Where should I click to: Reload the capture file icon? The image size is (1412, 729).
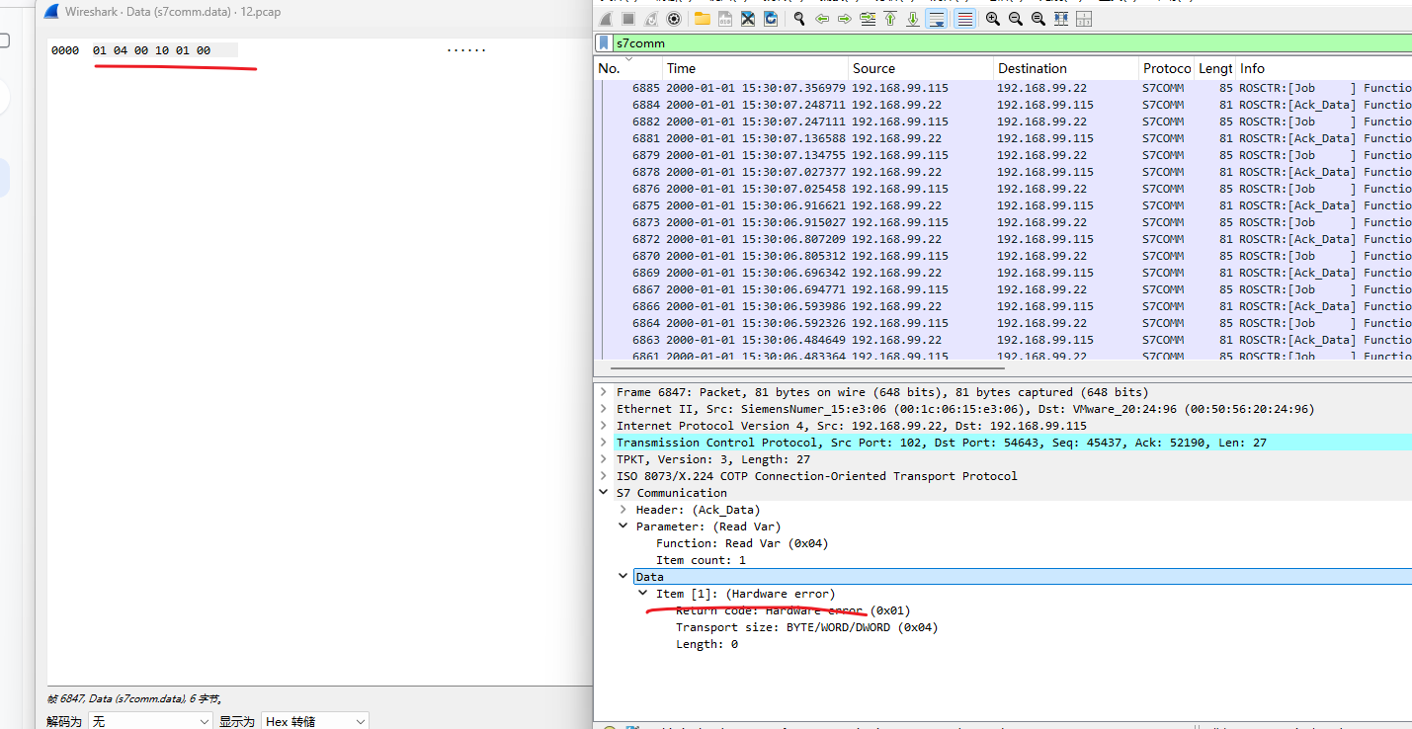point(771,19)
